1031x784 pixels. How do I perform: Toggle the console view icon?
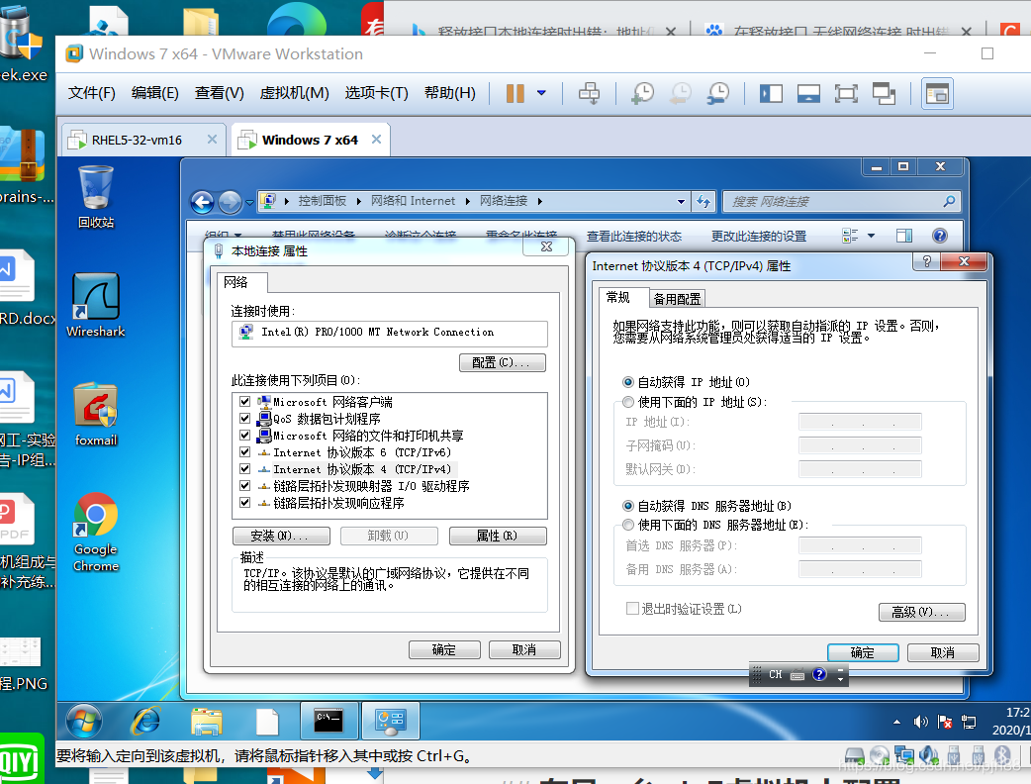(x=937, y=93)
